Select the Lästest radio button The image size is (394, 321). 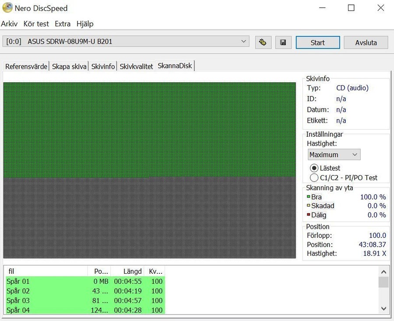click(x=314, y=168)
